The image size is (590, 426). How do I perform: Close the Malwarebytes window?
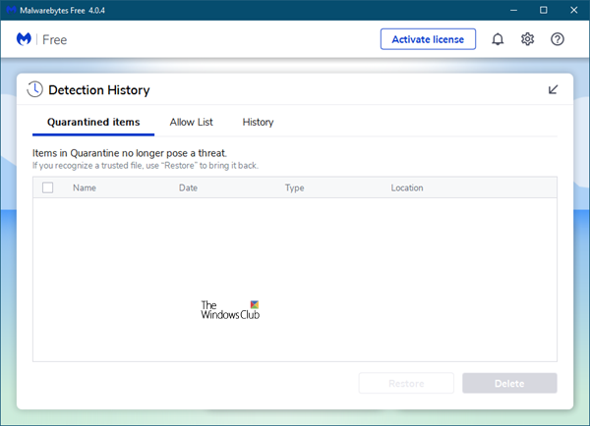[574, 10]
